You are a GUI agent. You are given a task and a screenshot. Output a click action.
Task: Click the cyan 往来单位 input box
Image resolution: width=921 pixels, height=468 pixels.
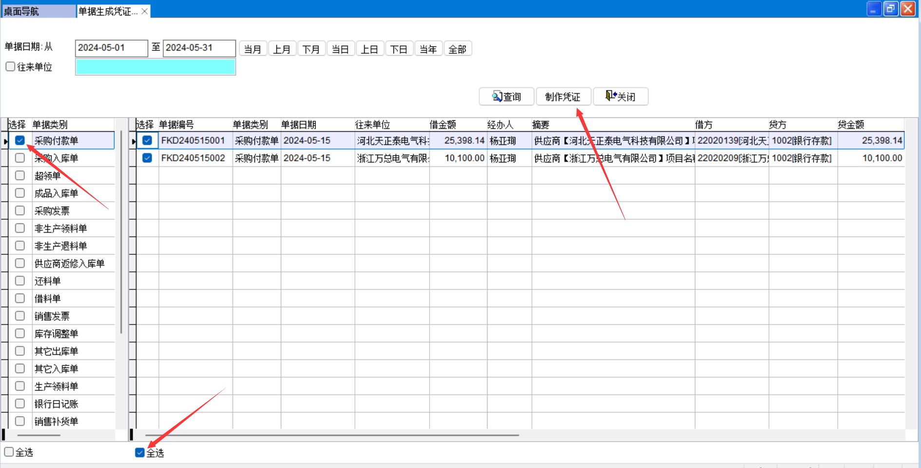[x=155, y=67]
